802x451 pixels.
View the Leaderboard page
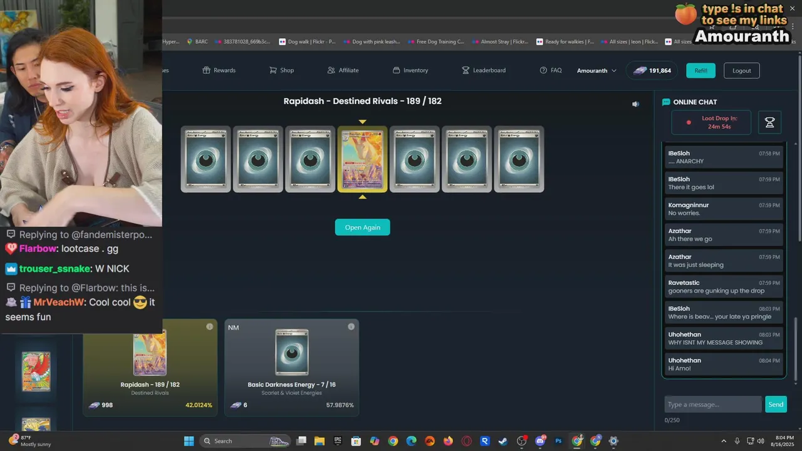(483, 70)
